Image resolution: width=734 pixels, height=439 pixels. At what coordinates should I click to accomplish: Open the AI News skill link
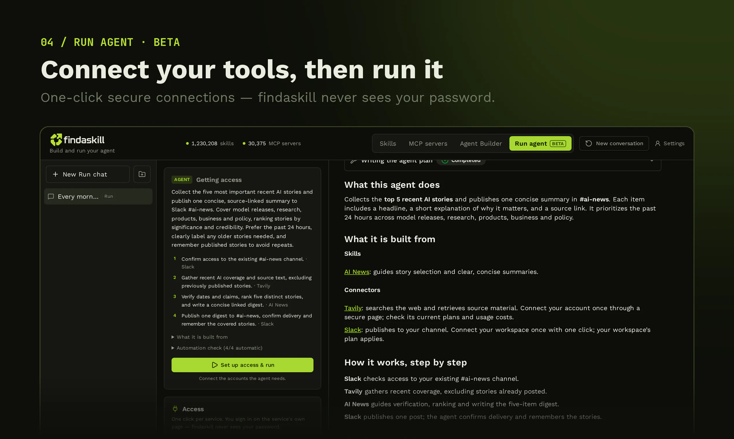click(357, 272)
